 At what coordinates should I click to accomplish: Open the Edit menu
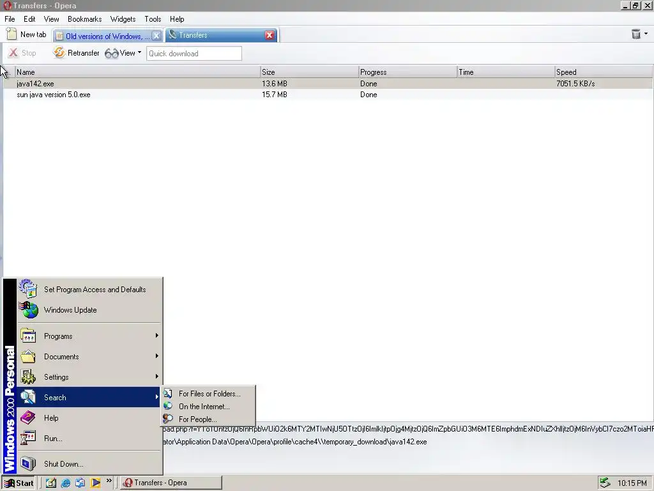pyautogui.click(x=29, y=19)
